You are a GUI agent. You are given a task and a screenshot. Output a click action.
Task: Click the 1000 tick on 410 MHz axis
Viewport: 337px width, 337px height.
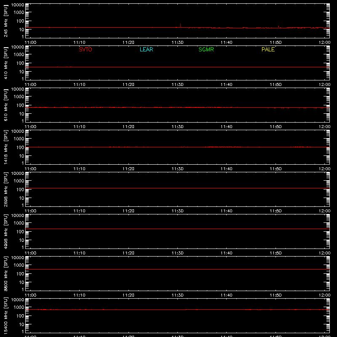19,55
